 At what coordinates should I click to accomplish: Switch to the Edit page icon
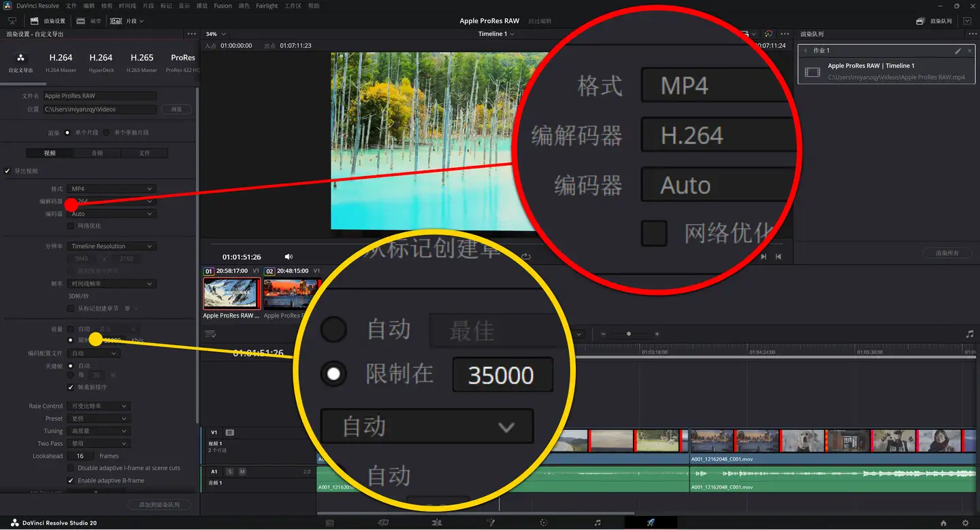click(436, 523)
